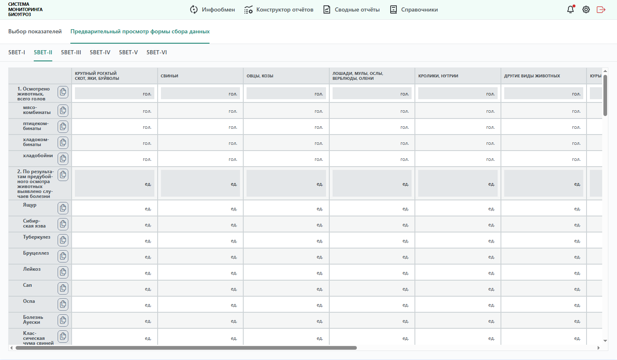Viewport: 617px width, 360px height.
Task: Open settings gear icon
Action: point(586,9)
